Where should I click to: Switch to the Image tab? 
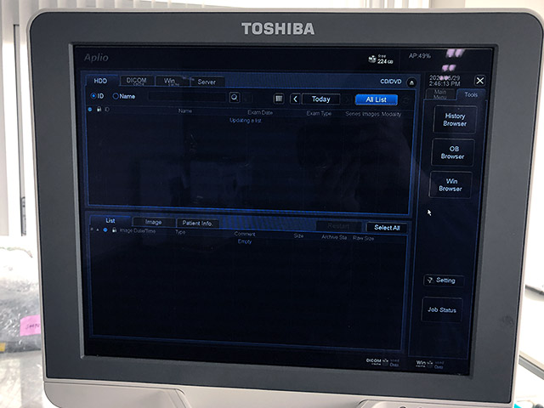tap(153, 222)
